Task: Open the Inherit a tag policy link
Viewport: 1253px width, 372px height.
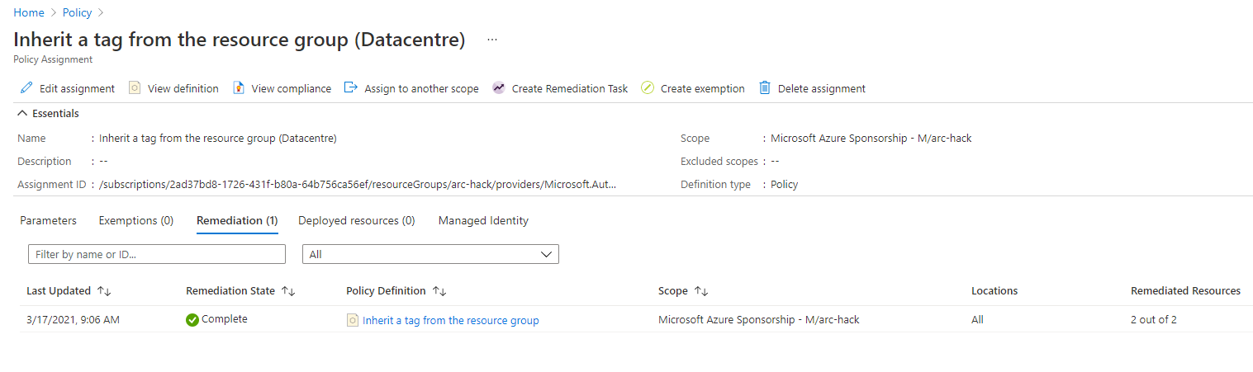Action: click(x=450, y=320)
